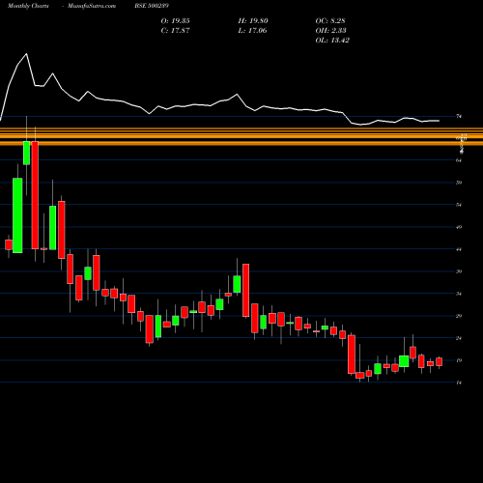Click the last red candle on the right

439,361
